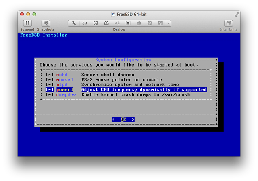Click 'Adjust CPU frequency dynamically' description
258x181 pixels.
[x=144, y=89]
